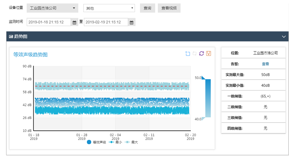Viewport: 289px width, 156px height.
Task: Click the 一级阈值 value (65,+)
Action: pos(265,96)
